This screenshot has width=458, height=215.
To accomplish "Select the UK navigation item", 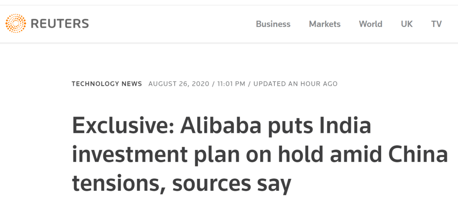I will click(407, 24).
